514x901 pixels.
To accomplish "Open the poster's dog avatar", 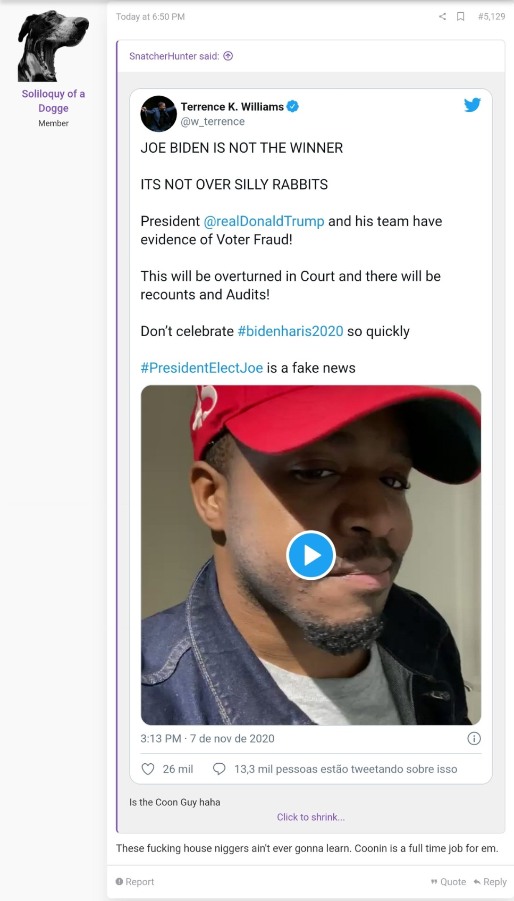I will pos(53,46).
